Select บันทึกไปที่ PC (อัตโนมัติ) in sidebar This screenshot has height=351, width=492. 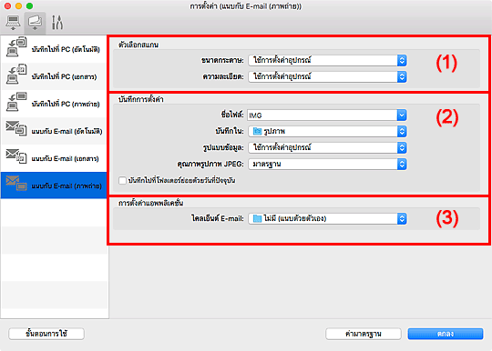(x=54, y=49)
